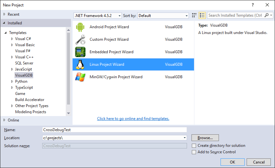Click the Android robot template icon
The image size is (275, 168).
[x=80, y=27]
